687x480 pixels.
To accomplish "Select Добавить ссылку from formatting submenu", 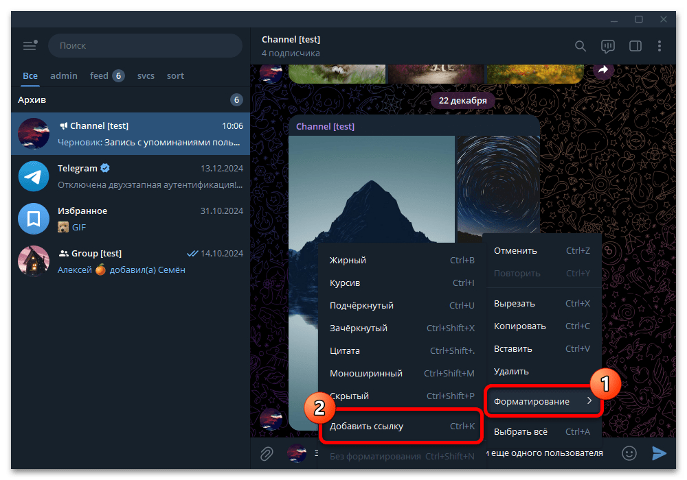I will (402, 427).
